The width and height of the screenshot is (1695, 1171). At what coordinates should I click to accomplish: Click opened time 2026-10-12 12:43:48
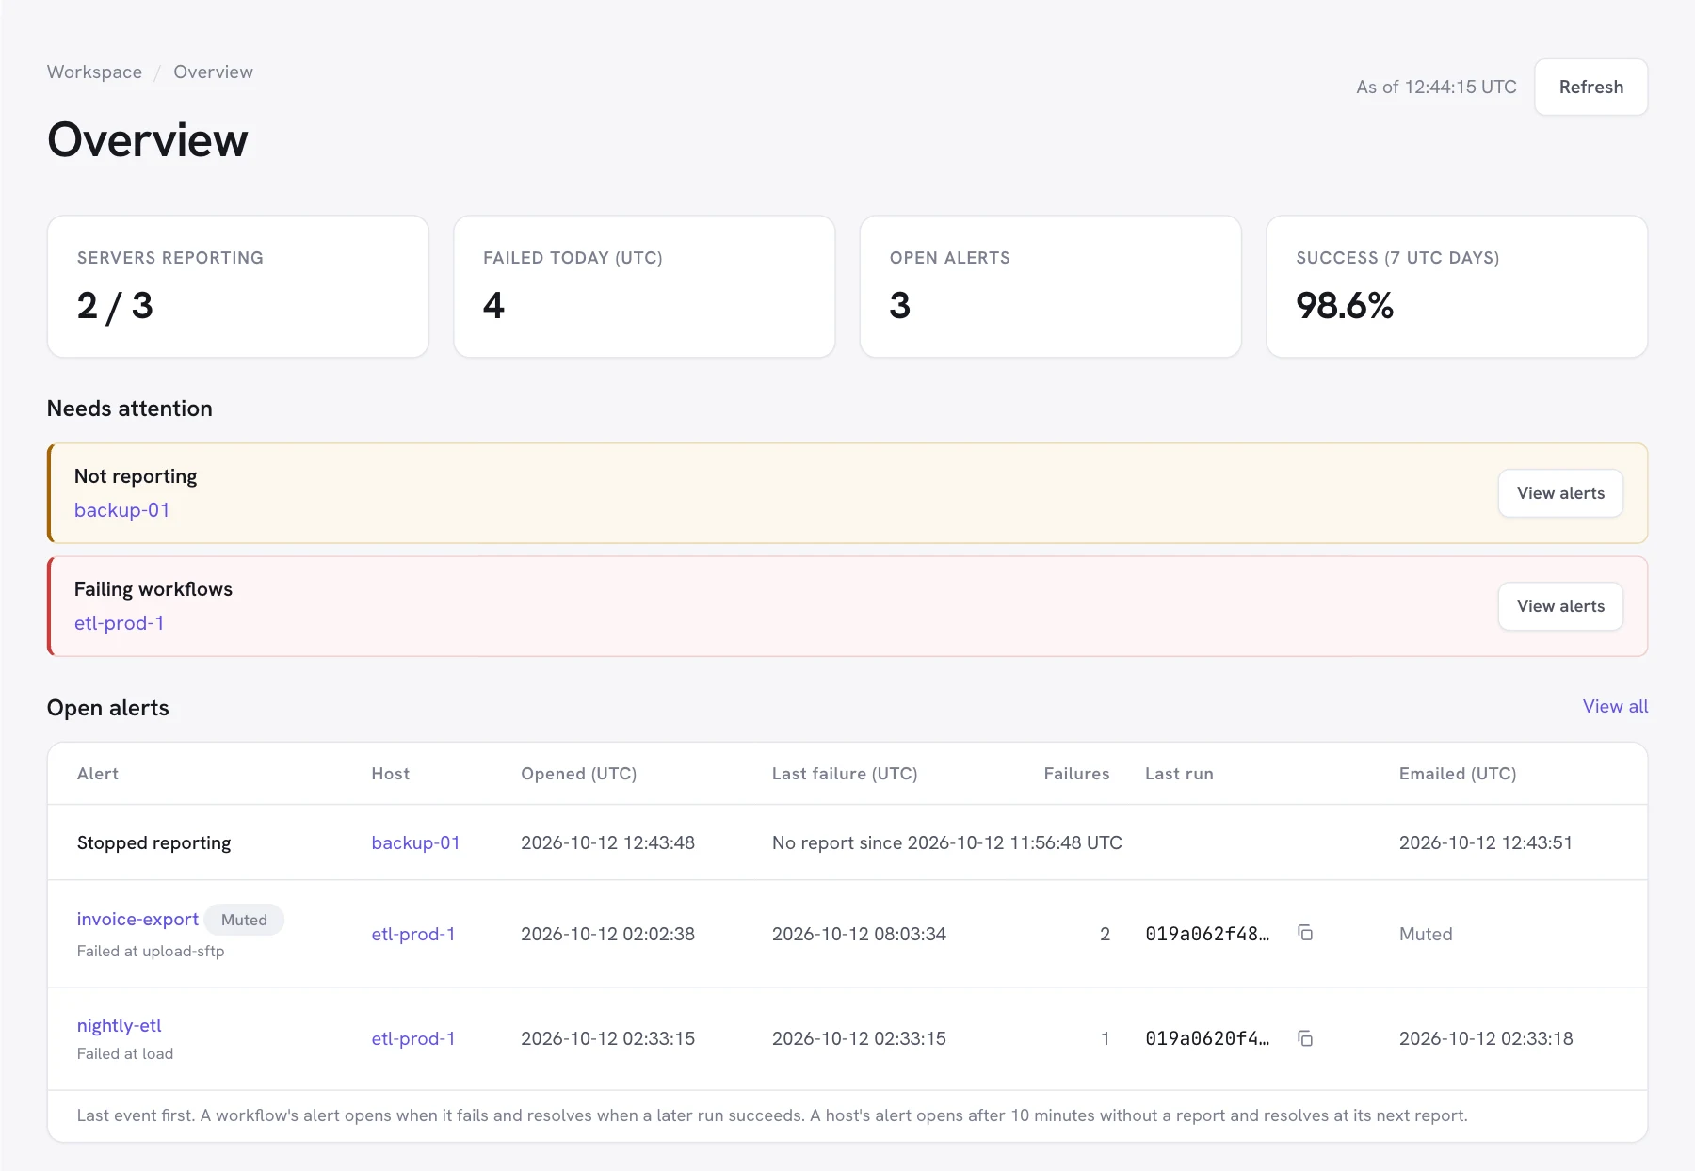click(607, 842)
